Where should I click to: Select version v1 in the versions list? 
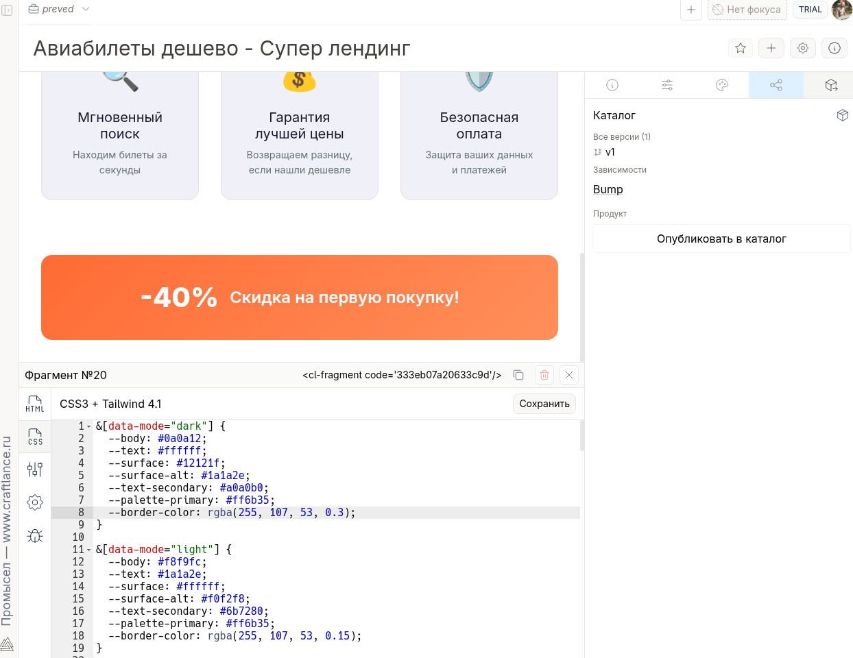coord(610,152)
